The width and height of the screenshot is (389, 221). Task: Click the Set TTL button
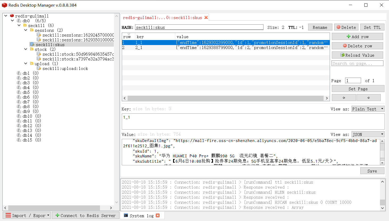372,27
